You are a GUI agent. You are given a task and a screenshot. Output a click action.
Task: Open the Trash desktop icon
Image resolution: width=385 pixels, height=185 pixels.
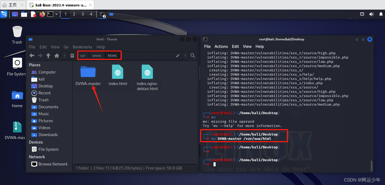17,35
